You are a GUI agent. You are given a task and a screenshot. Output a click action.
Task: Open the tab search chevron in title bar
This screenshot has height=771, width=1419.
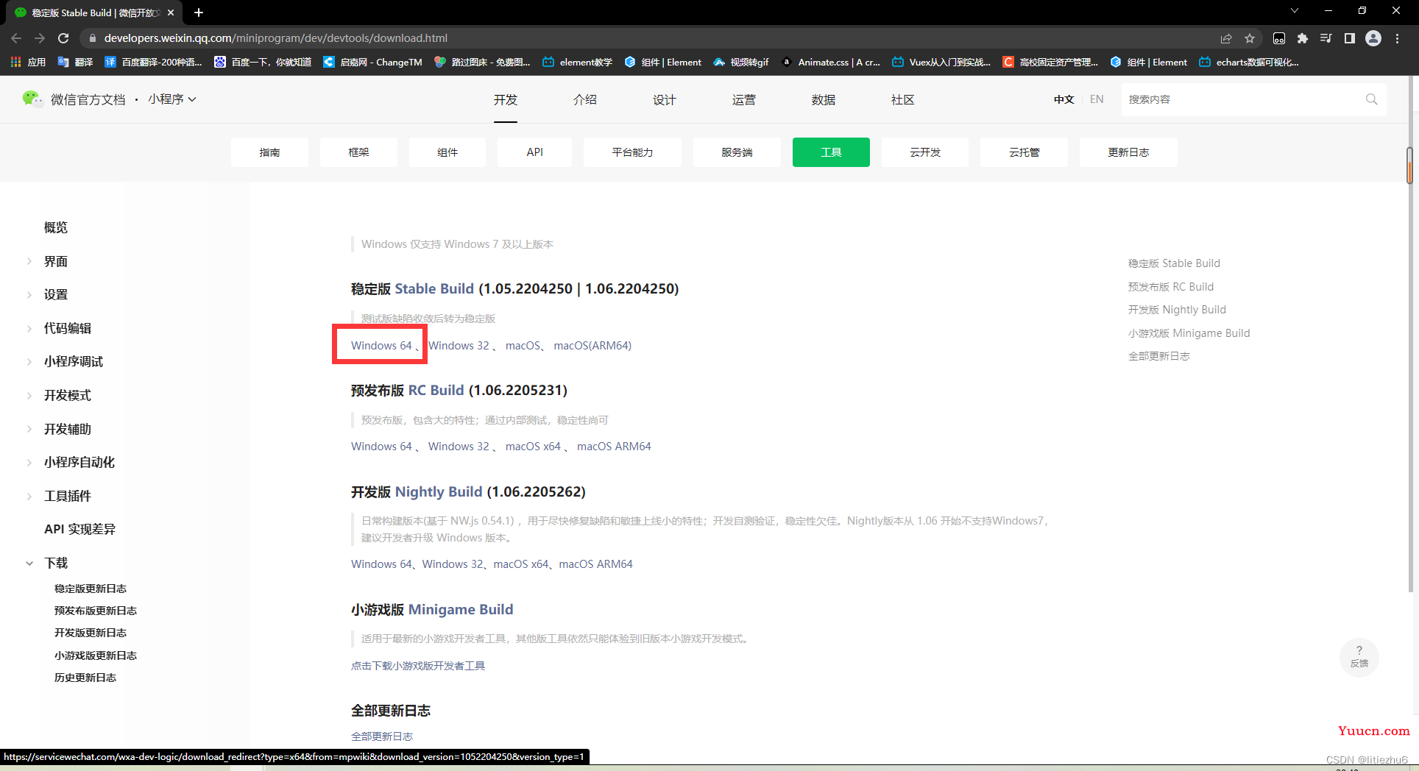(1295, 10)
